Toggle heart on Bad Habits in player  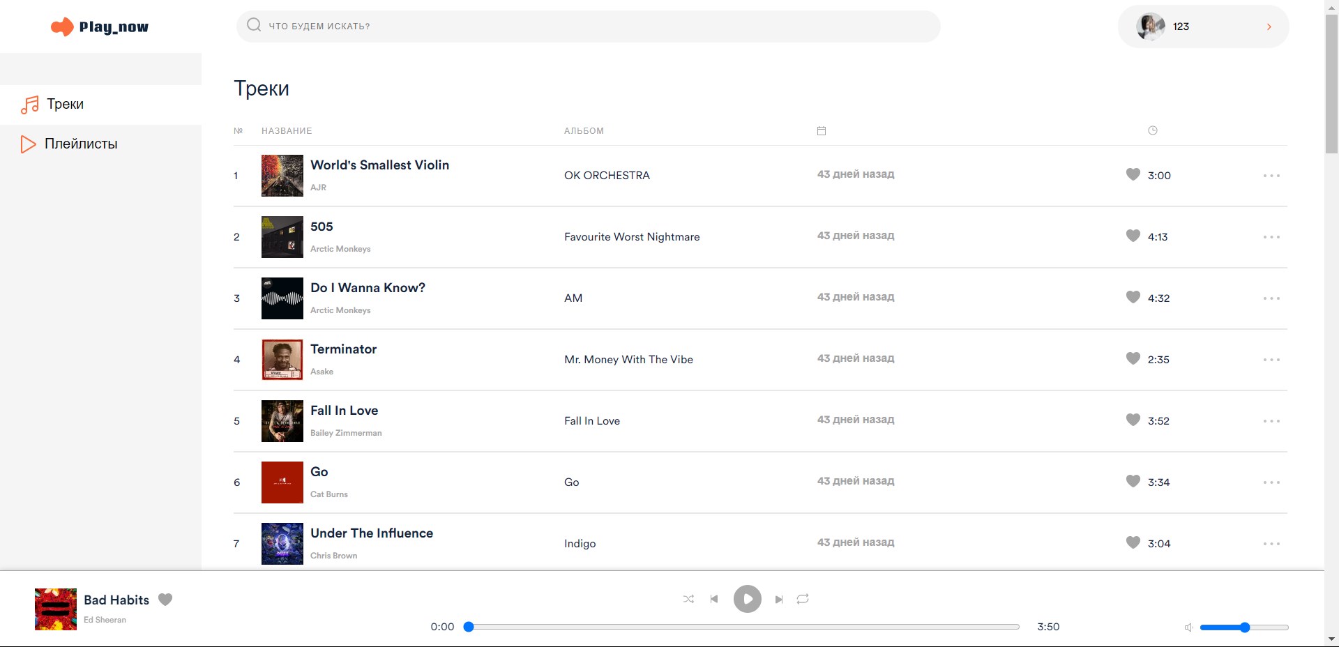(x=165, y=600)
